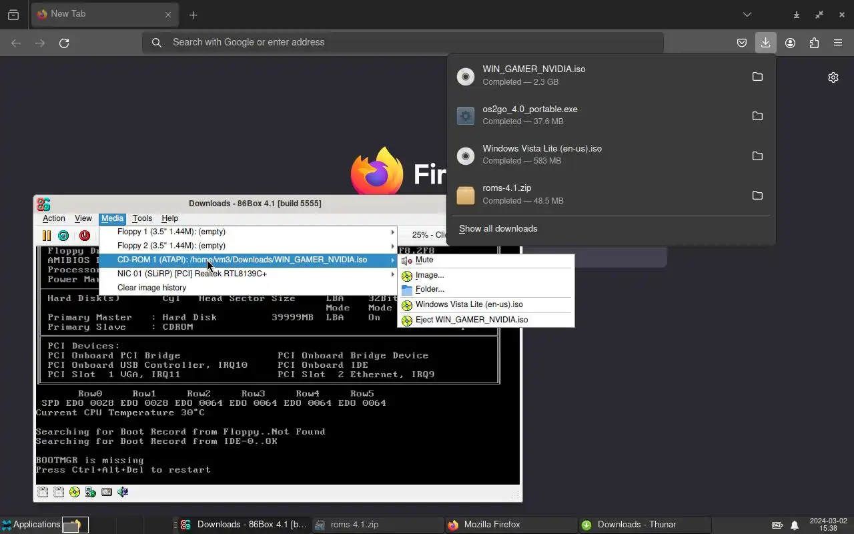Click the panel clock showing 2024-03-02
The image size is (854, 534).
[828, 525]
